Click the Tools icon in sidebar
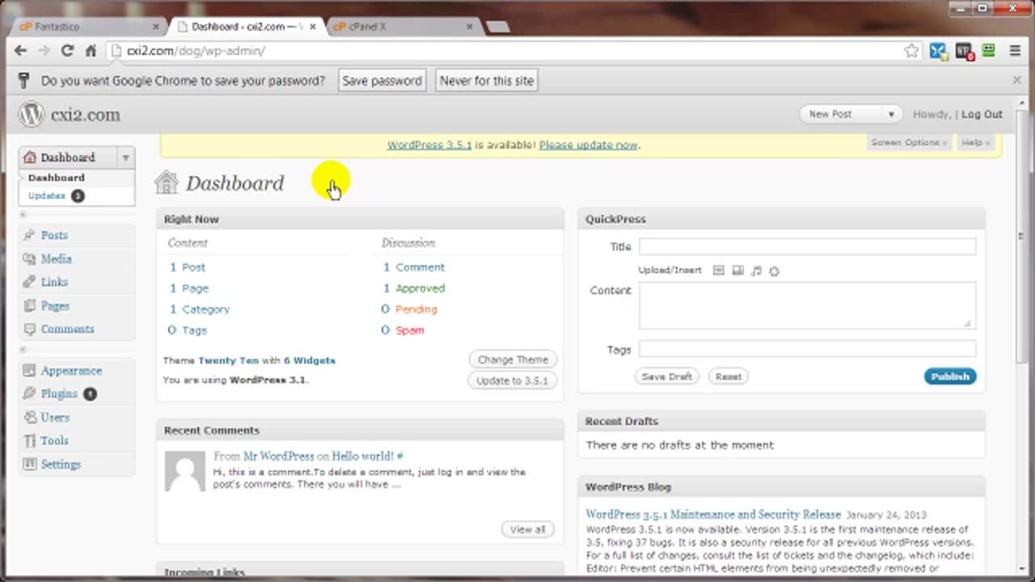The image size is (1035, 582). [30, 441]
